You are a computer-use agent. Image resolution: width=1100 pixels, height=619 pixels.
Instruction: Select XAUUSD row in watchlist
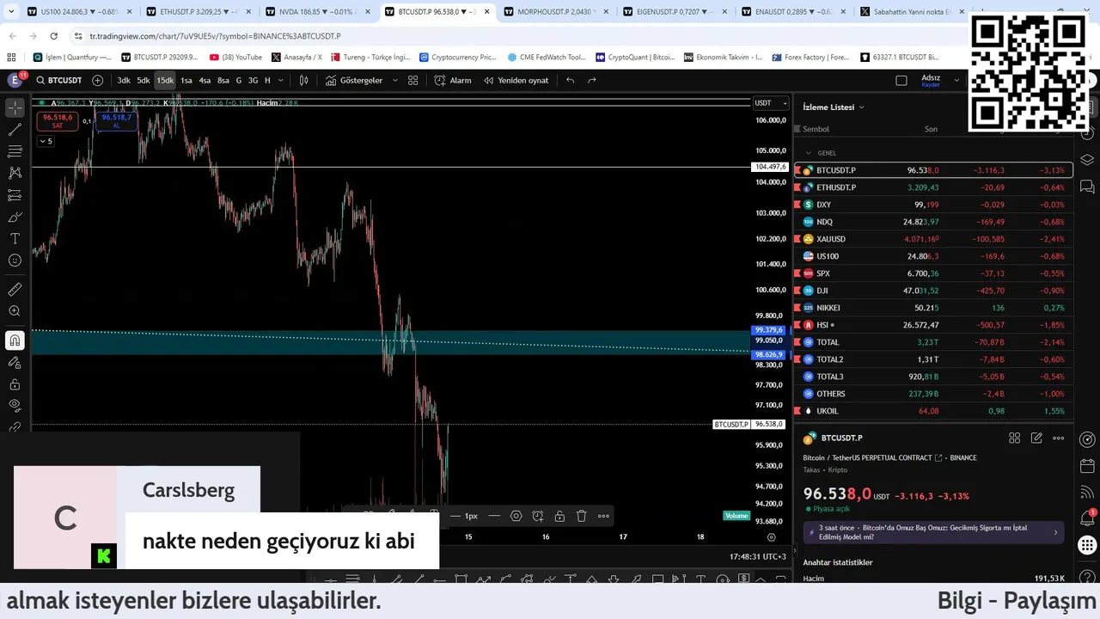933,239
